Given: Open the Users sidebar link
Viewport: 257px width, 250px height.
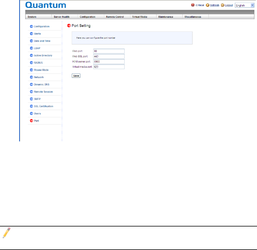Looking at the screenshot, I should tap(37, 114).
